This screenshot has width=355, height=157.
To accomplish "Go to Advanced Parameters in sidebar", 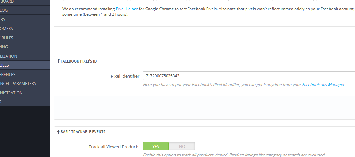I will click(x=18, y=84).
